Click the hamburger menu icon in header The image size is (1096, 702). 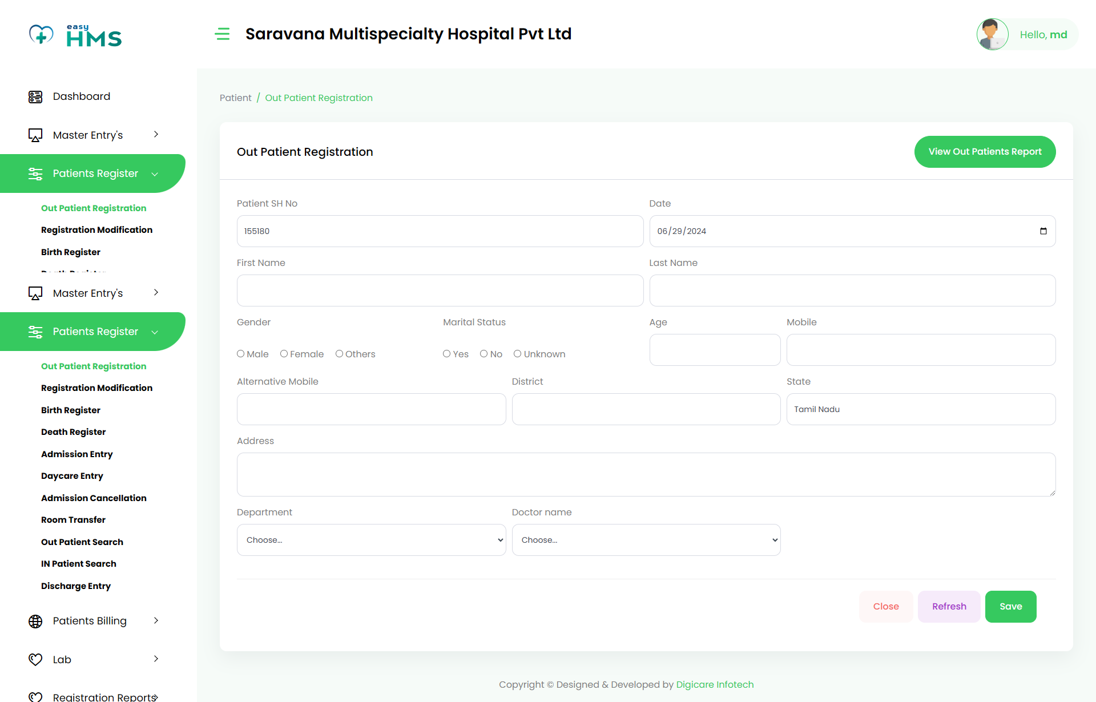coord(222,34)
